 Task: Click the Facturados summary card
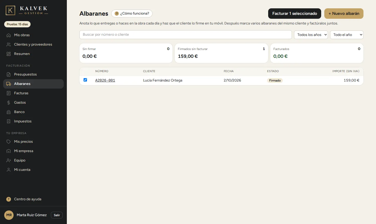tap(317, 53)
